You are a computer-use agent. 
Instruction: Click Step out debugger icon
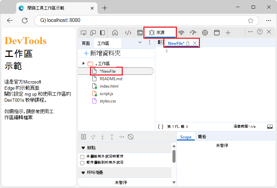[112, 137]
